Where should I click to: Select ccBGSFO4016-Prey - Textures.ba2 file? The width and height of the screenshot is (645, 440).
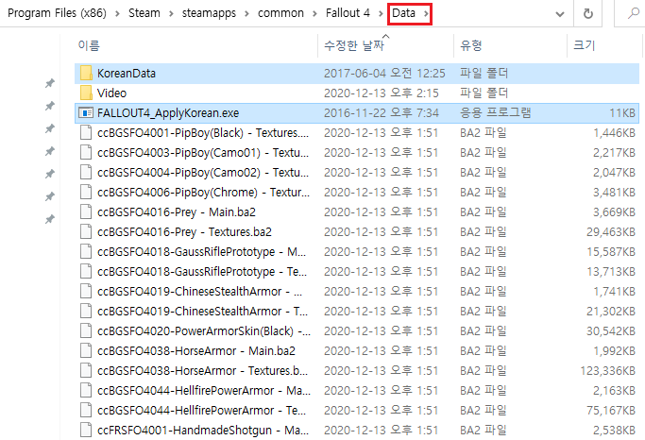[x=184, y=232]
